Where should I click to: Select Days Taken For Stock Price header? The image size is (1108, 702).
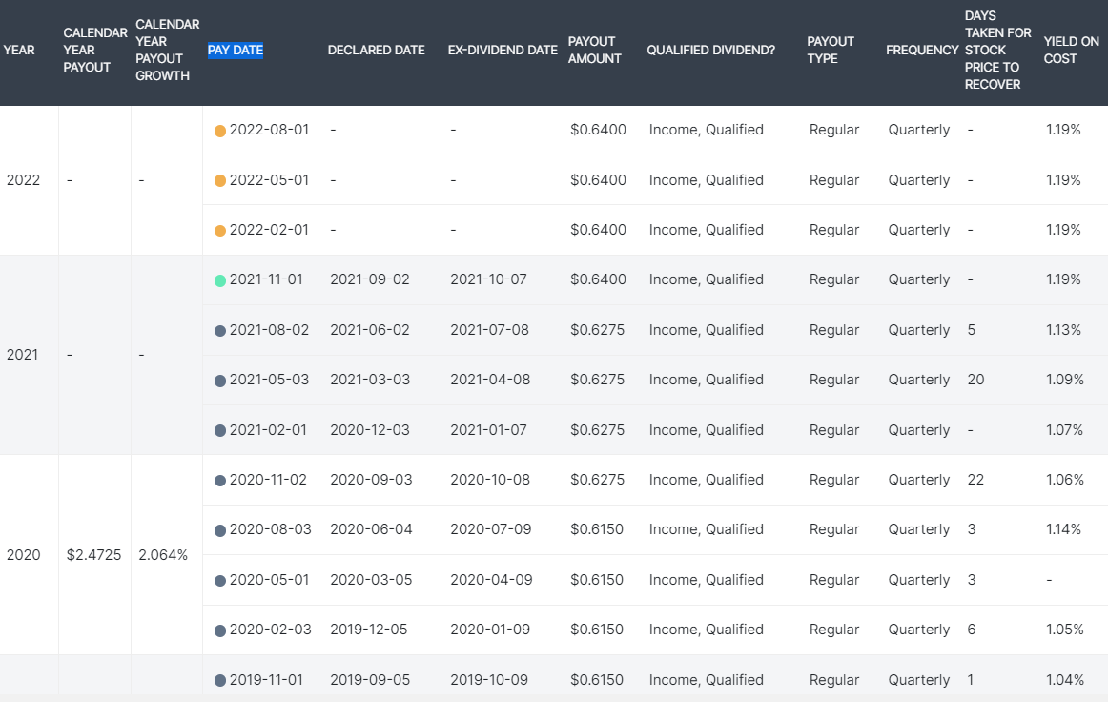pos(997,51)
